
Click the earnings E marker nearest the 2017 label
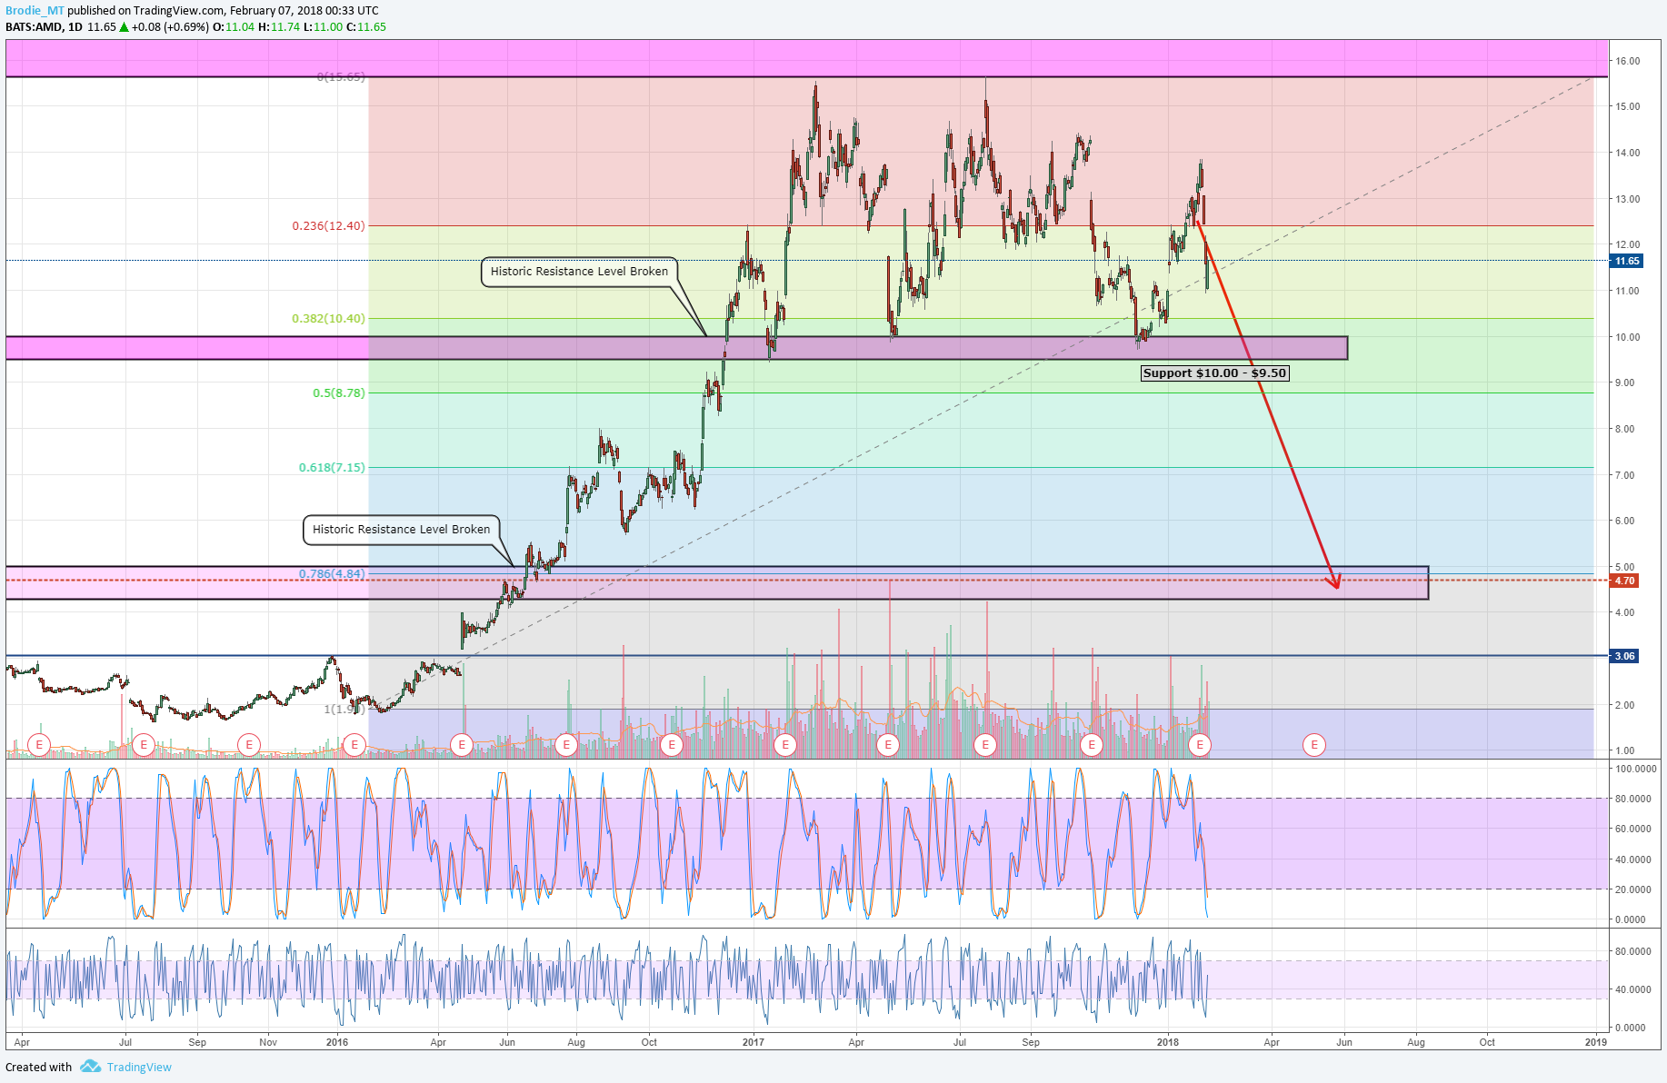785,745
